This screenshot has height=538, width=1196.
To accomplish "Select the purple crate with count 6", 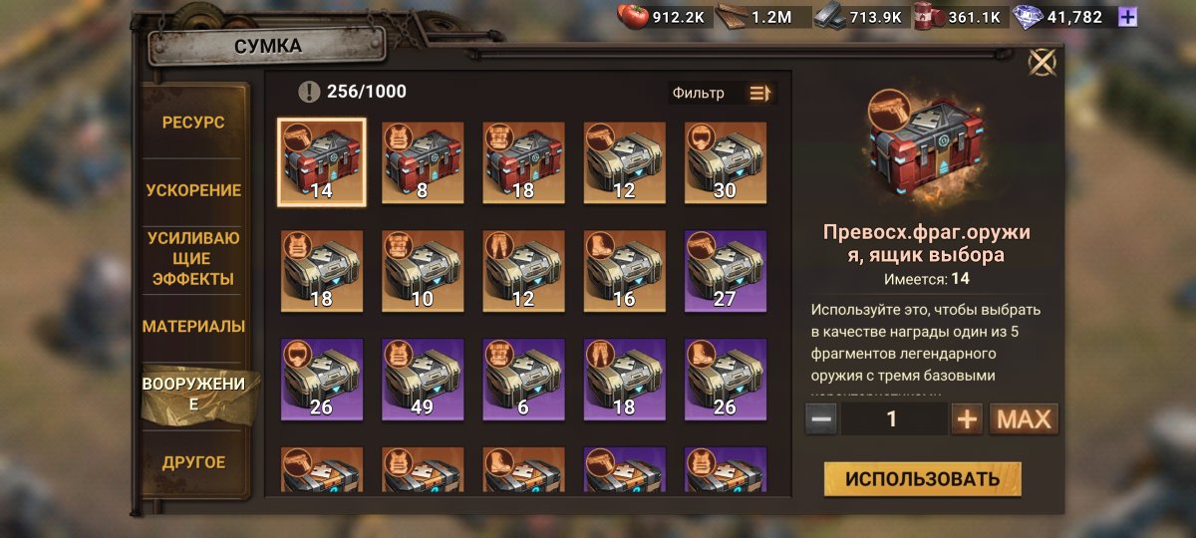I will [524, 380].
